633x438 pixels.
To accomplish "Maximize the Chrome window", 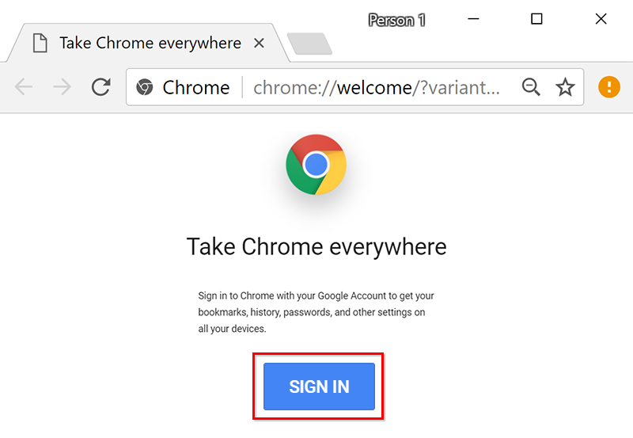I will pos(536,18).
